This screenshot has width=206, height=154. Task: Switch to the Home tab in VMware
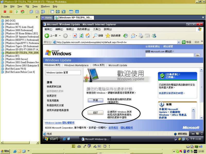tap(47, 17)
